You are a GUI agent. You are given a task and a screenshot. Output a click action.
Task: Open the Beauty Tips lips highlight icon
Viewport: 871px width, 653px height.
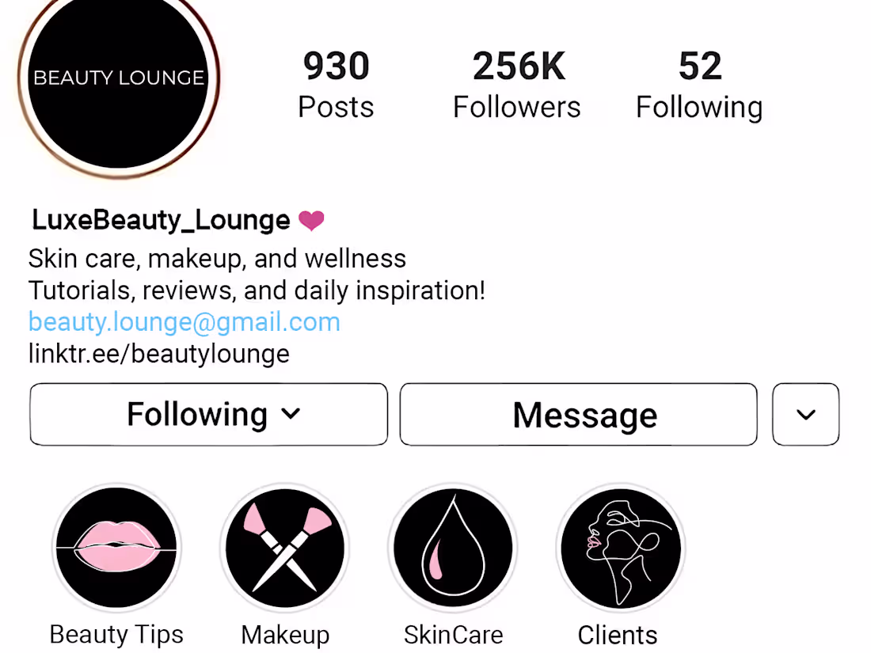pos(116,548)
